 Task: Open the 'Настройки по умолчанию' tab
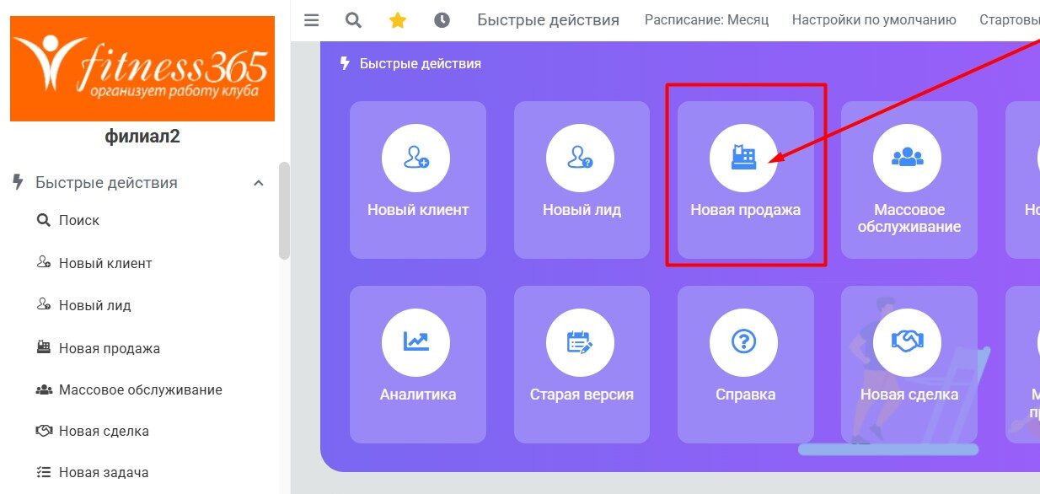(874, 20)
